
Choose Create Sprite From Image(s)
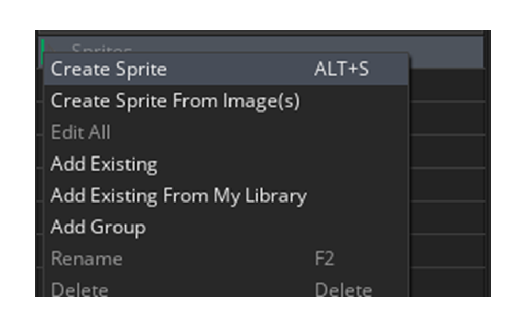coord(175,101)
